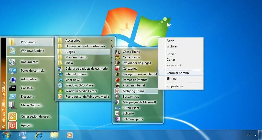Image resolution: width=262 pixels, height=140 pixels.
Task: Launch Windows Media Player from the taskbar
Action: tap(70, 135)
